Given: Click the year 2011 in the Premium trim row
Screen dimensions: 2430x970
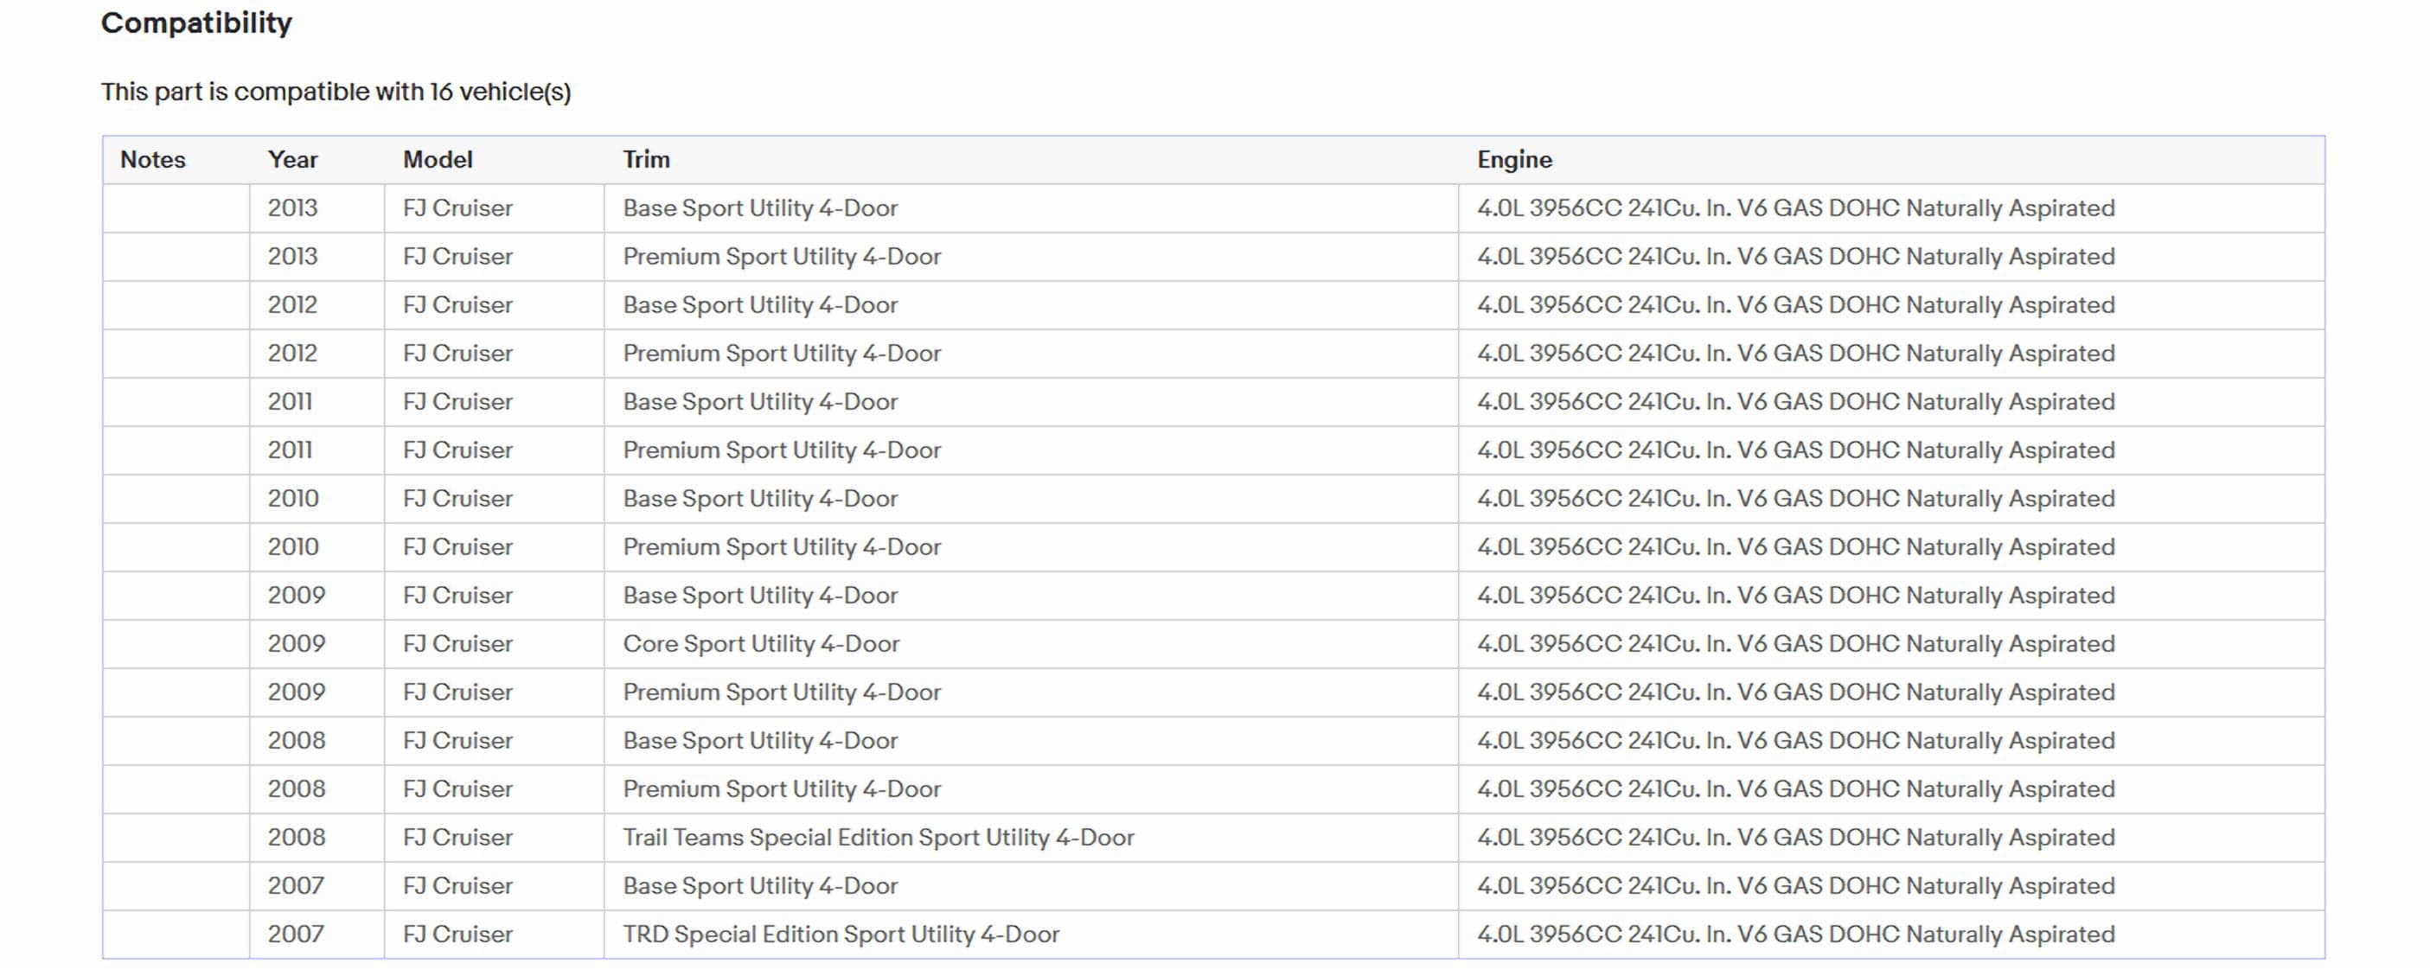Looking at the screenshot, I should coord(290,450).
